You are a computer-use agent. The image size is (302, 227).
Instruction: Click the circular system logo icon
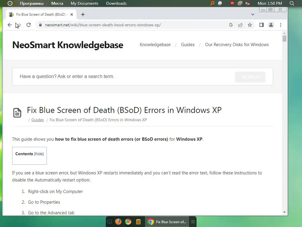(x=10, y=3)
